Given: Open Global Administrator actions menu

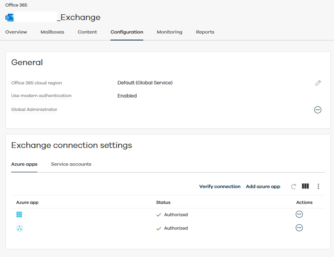Looking at the screenshot, I should pyautogui.click(x=317, y=110).
